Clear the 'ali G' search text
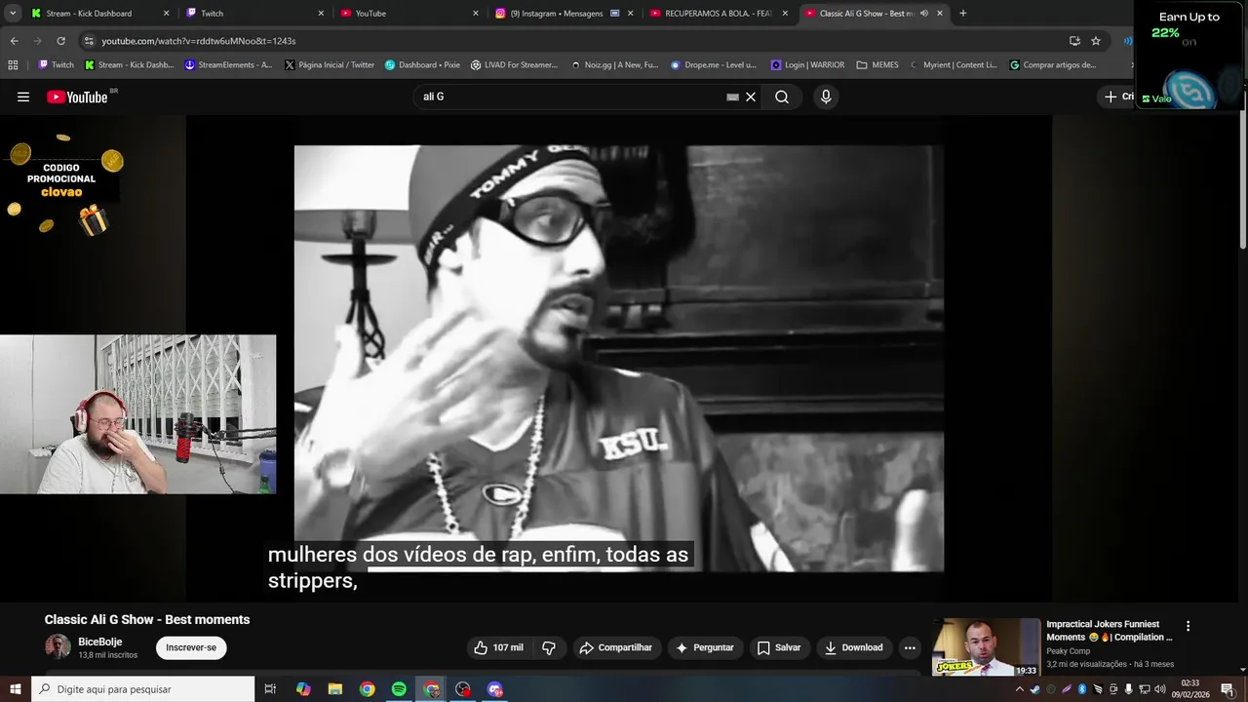Viewport: 1248px width, 702px height. click(x=751, y=97)
